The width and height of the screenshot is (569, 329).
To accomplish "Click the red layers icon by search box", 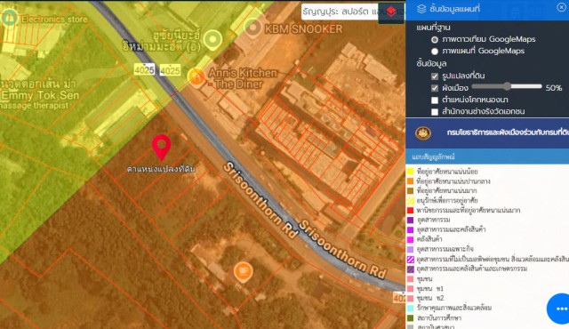I will coord(391,12).
